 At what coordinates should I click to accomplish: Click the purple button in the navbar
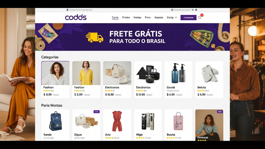(x=188, y=18)
